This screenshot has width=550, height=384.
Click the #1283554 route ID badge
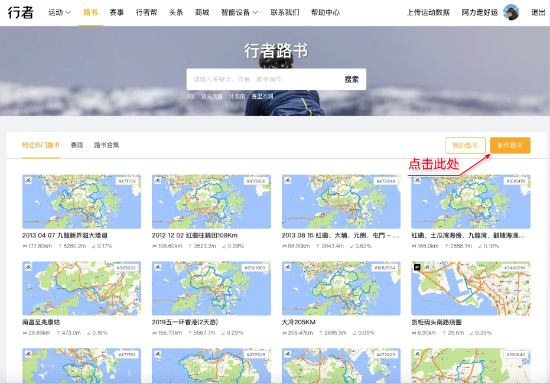click(383, 268)
